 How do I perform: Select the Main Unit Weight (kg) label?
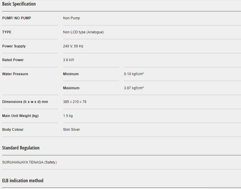tap(20, 116)
